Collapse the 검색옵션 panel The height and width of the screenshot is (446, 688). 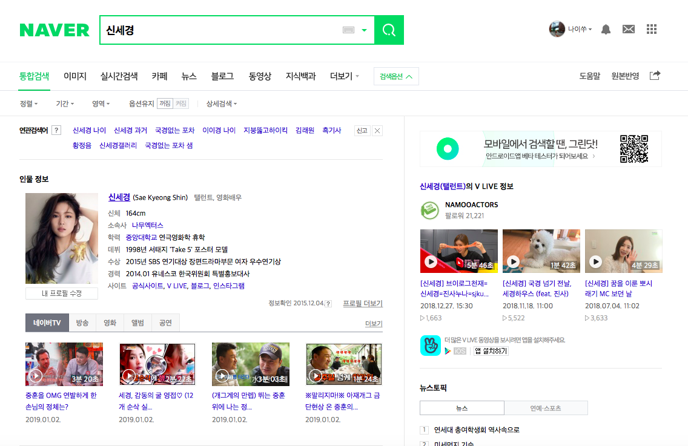coord(396,76)
